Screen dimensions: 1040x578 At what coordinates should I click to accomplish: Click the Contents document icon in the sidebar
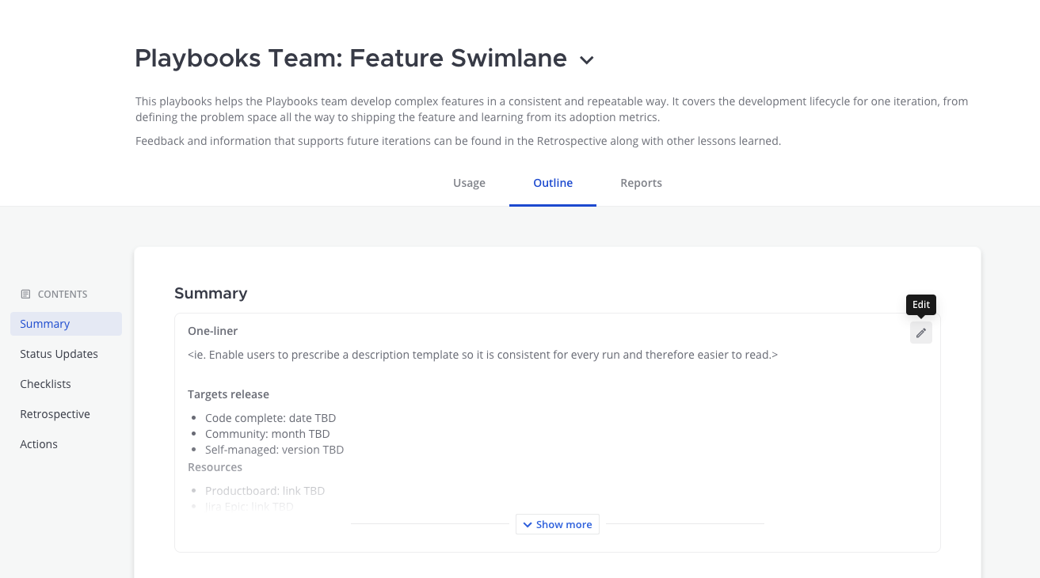24,294
